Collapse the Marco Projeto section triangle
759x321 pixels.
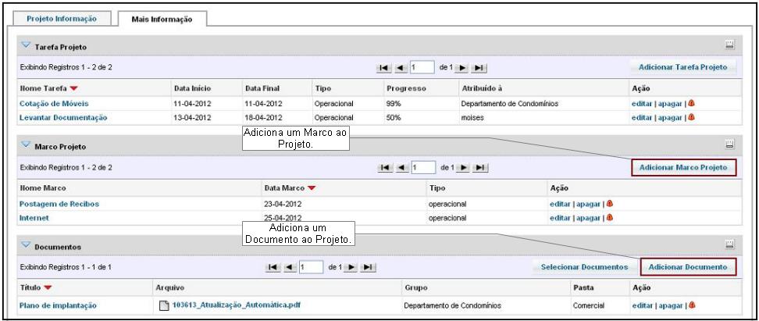click(x=26, y=144)
